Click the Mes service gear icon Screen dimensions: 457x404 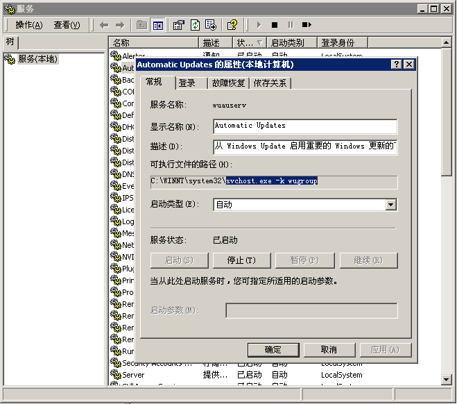pyautogui.click(x=116, y=233)
